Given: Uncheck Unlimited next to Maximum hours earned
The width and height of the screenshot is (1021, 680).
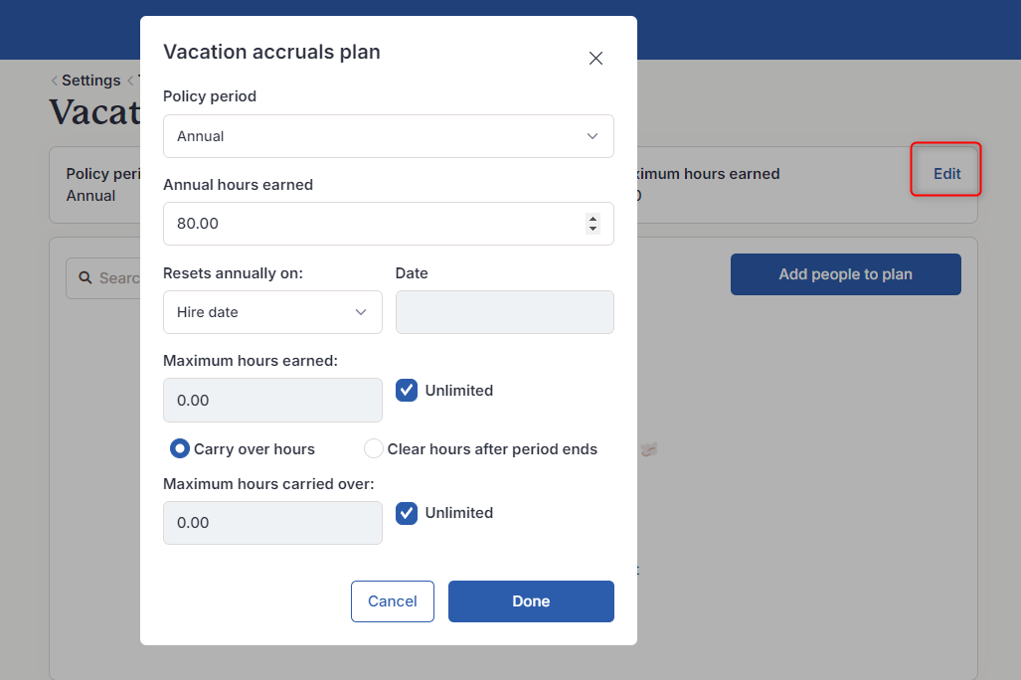Looking at the screenshot, I should click(407, 390).
